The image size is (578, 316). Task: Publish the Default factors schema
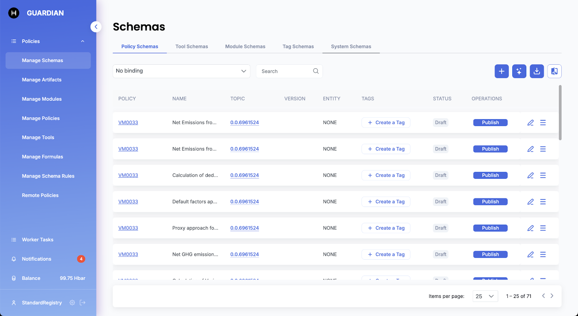pyautogui.click(x=490, y=202)
